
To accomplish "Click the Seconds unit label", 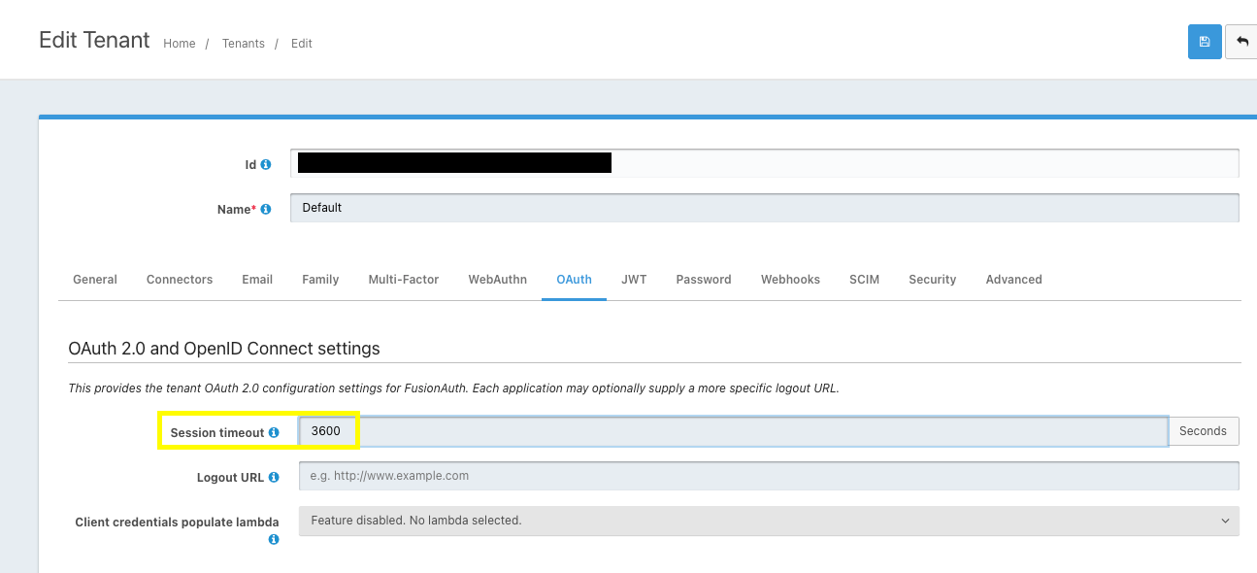I will point(1203,430).
